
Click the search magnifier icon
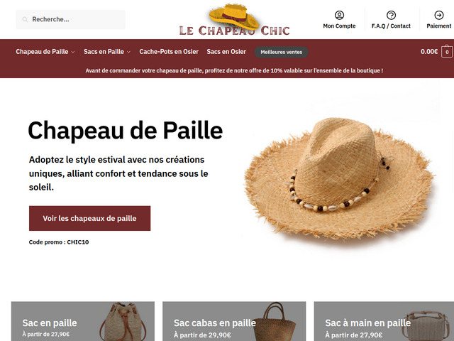[x=25, y=19]
